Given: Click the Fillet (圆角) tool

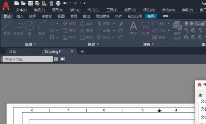Looking at the screenshot, I should coord(103,31).
